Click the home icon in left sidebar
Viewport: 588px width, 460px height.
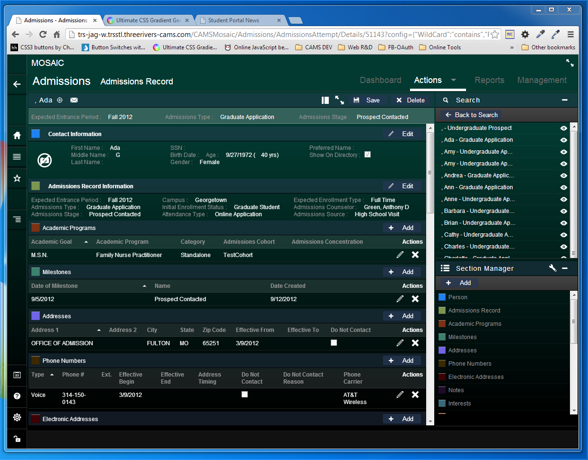(17, 135)
